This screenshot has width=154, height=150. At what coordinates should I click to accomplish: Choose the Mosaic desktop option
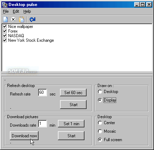point(100,131)
